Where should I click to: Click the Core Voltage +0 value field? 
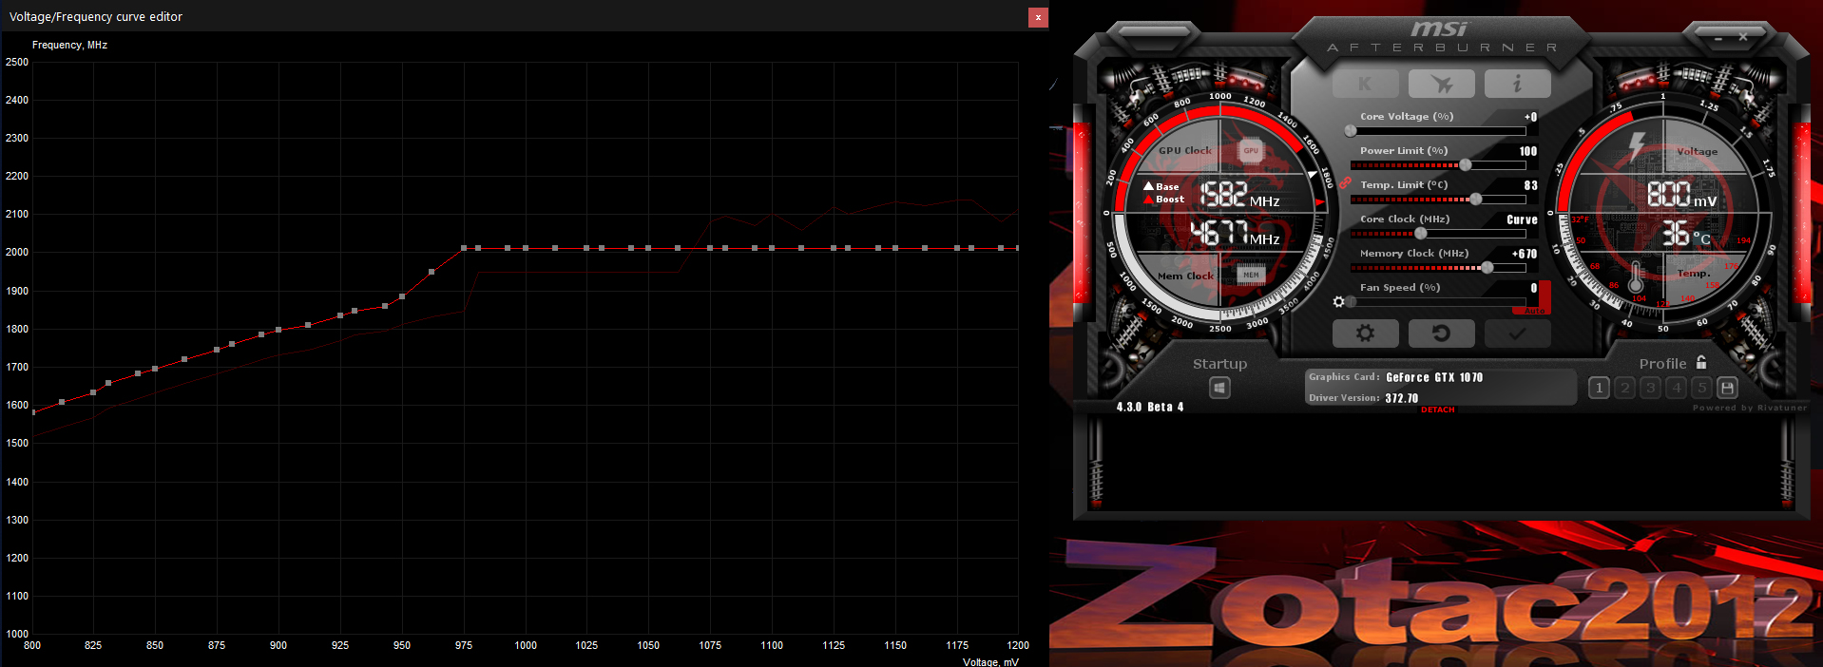tap(1530, 117)
